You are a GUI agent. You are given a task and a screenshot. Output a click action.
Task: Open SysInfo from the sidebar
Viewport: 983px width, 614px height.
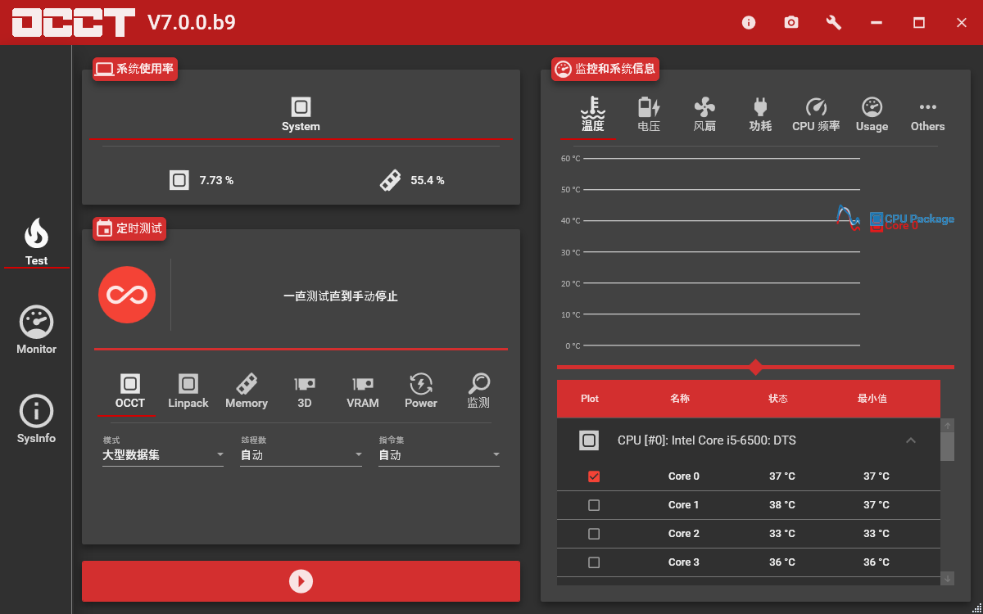pos(37,420)
